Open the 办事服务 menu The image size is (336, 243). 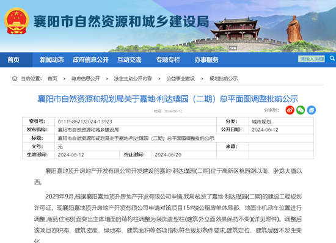[x=206, y=60]
